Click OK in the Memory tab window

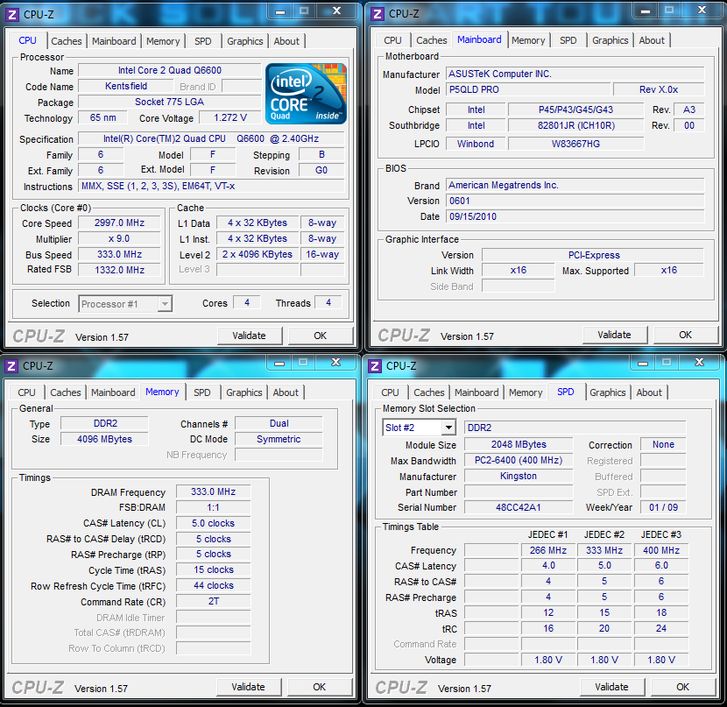(x=320, y=687)
